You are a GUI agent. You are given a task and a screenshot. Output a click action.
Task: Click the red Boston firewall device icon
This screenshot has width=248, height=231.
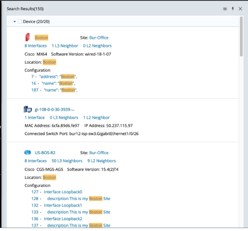[28, 37]
